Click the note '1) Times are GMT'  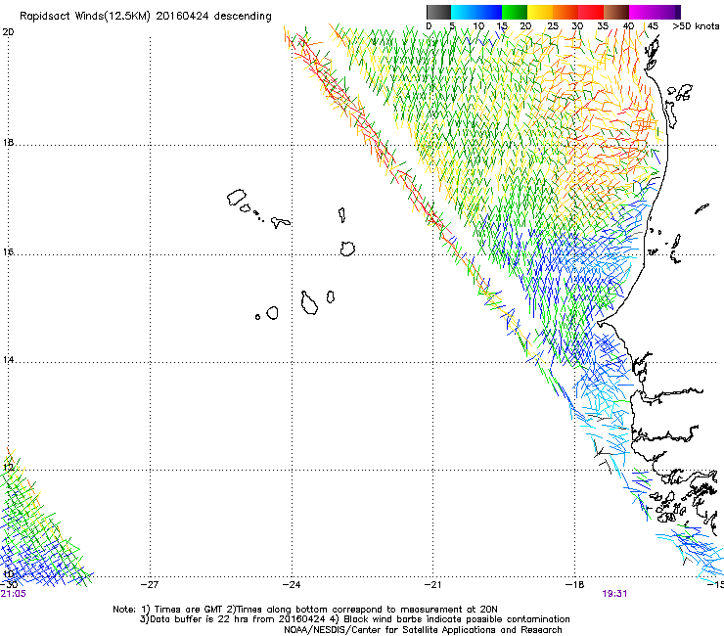[x=183, y=610]
